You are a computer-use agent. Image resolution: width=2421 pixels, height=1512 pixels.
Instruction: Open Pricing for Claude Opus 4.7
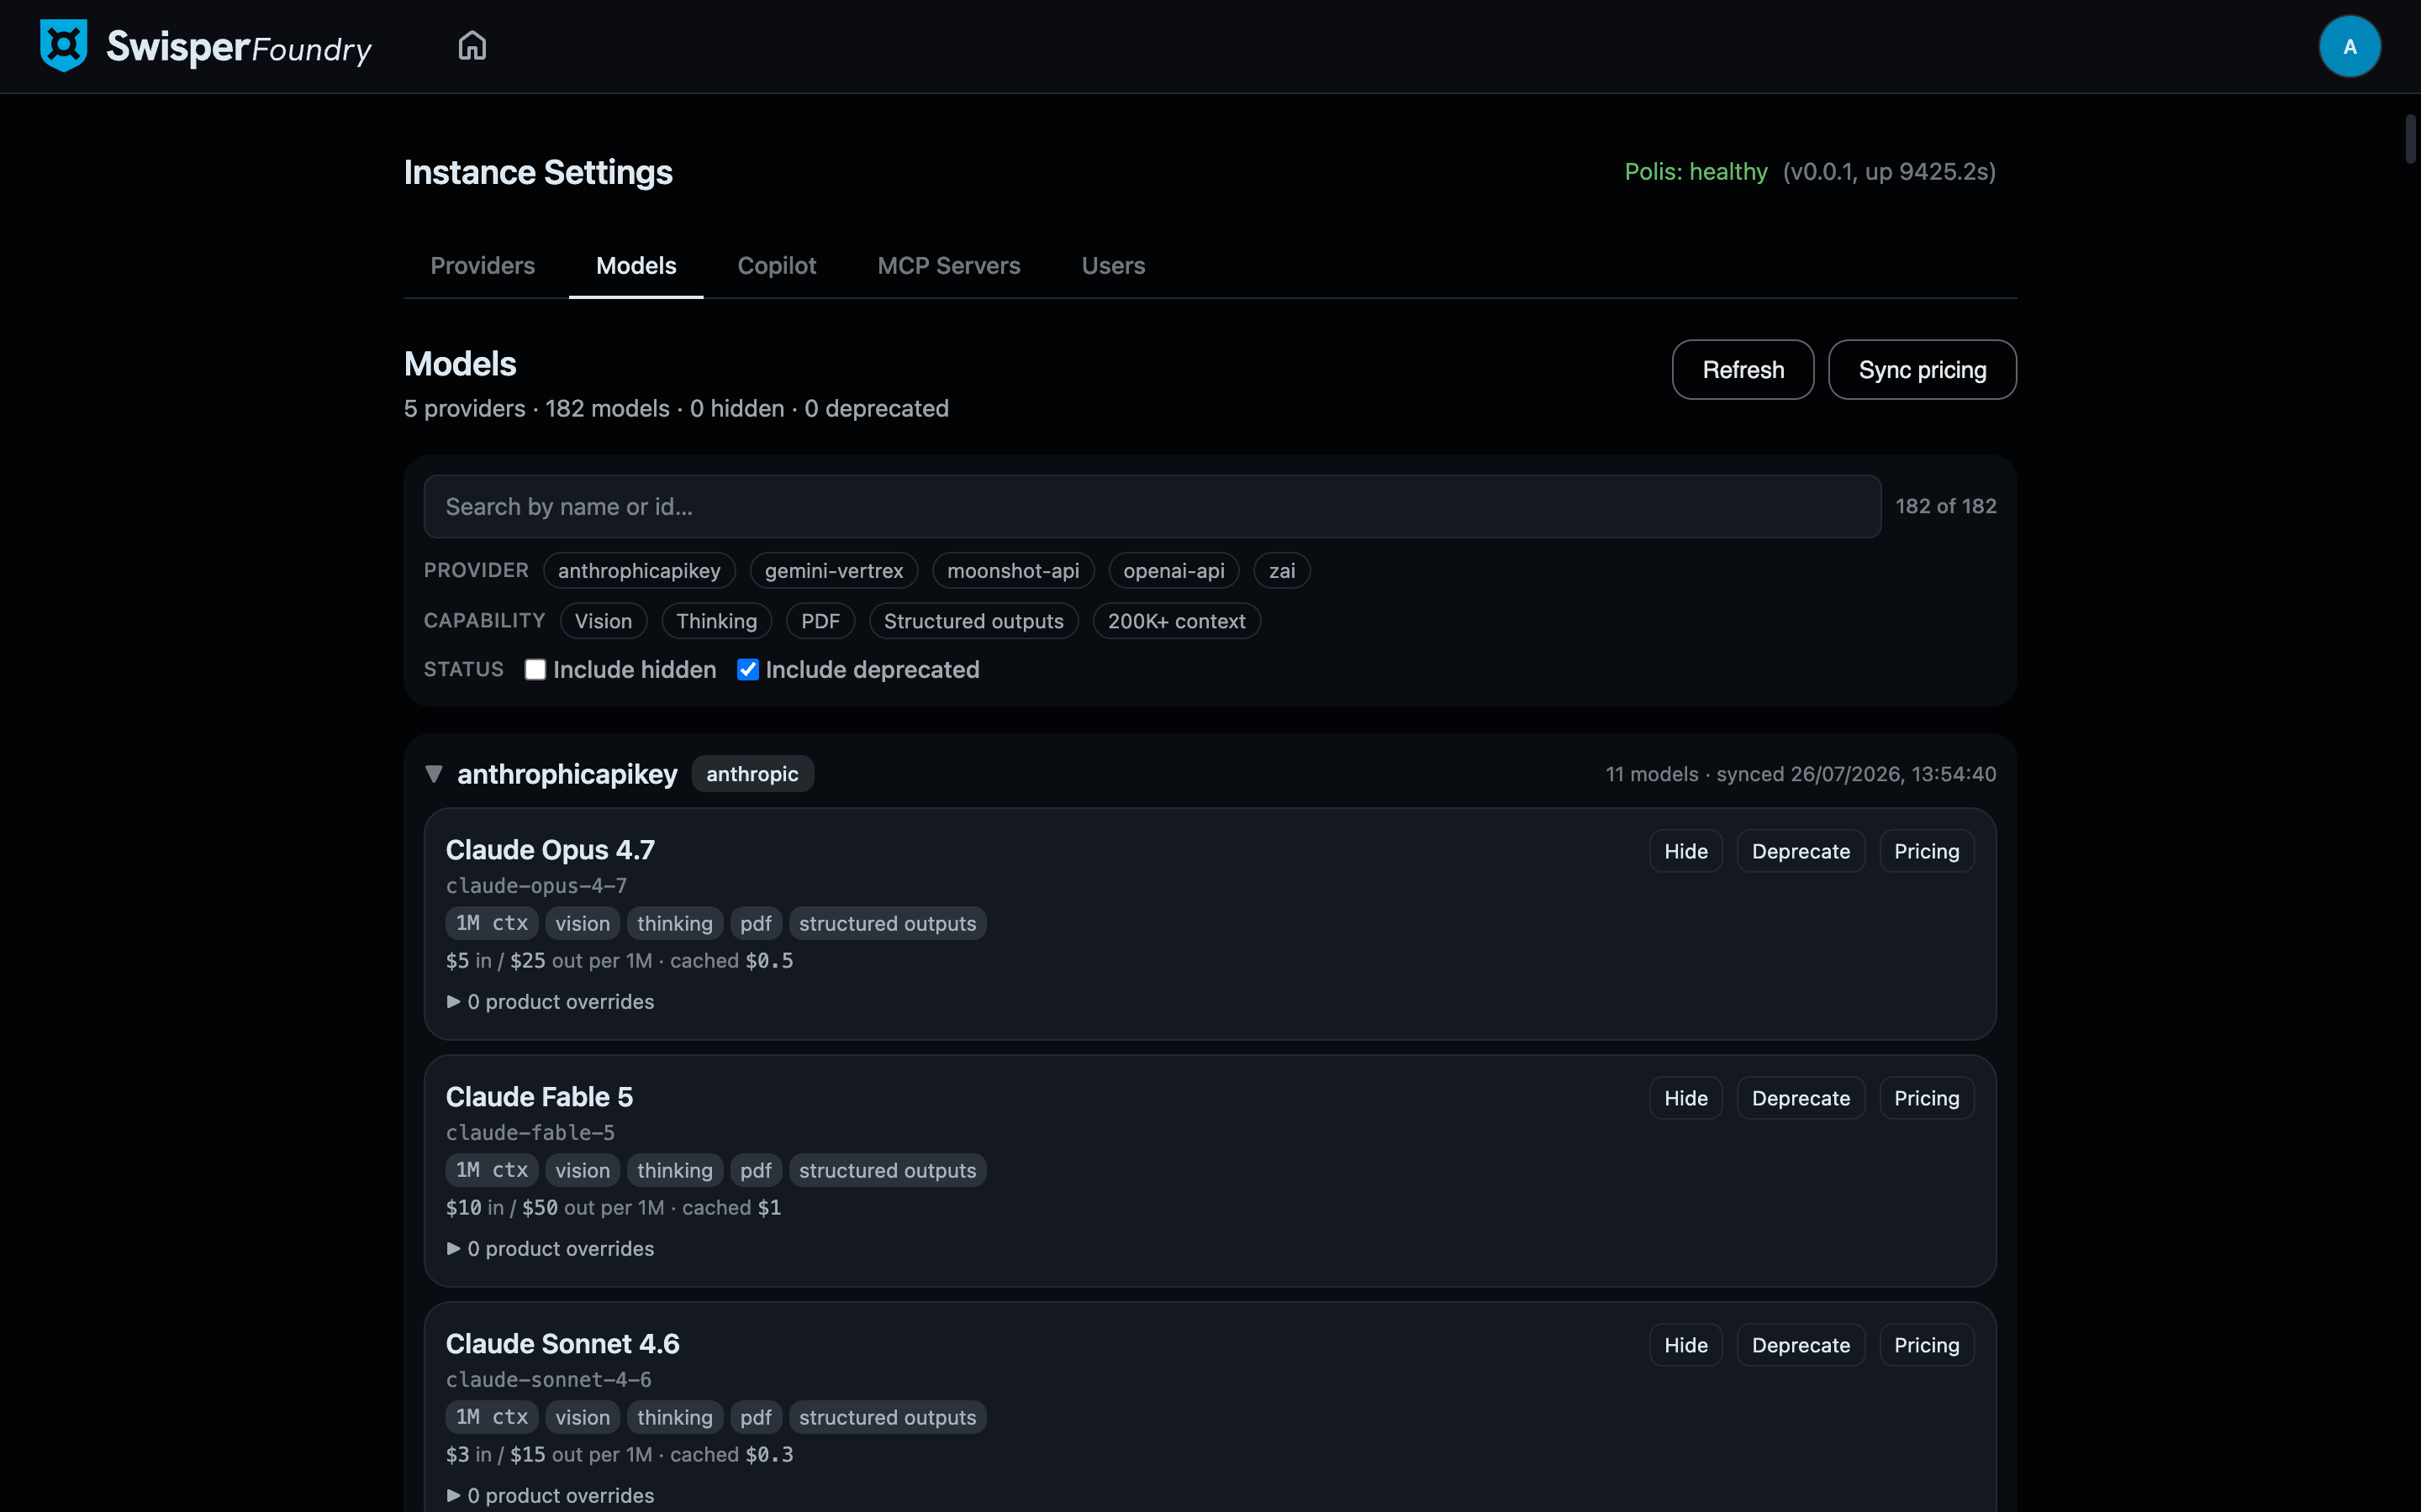pos(1926,851)
